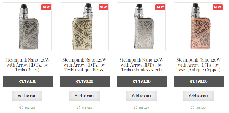View the Stainless steel product image
Image resolution: width=229 pixels, height=113 pixels.
pos(141,27)
